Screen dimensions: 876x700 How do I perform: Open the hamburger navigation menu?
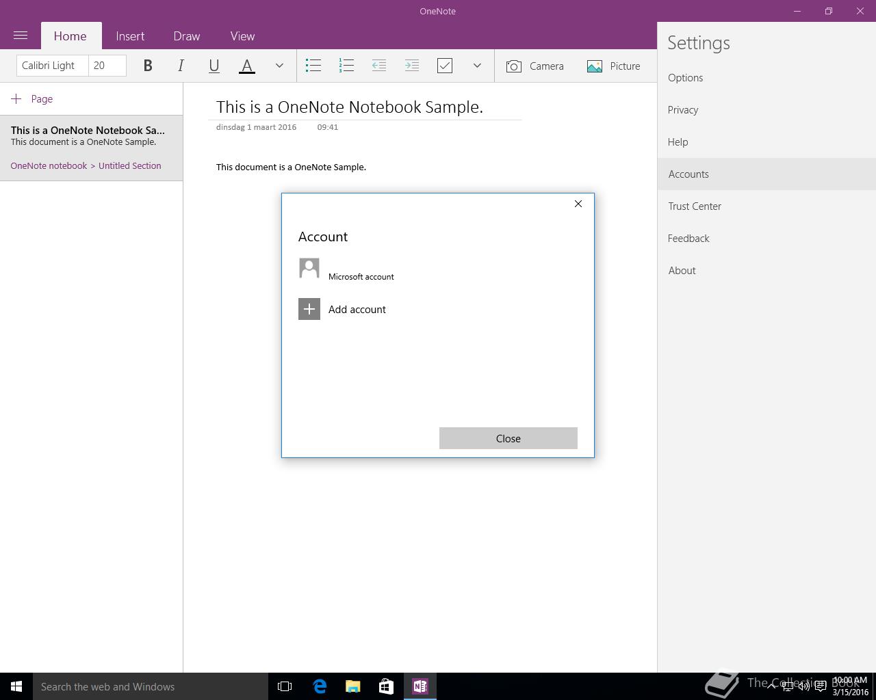pos(21,36)
